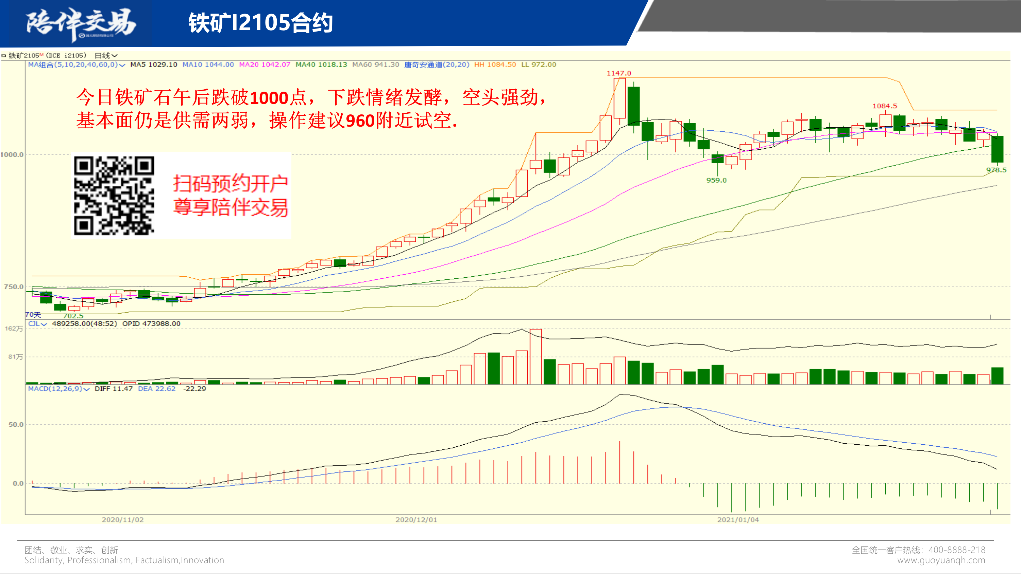This screenshot has width=1021, height=574.
Task: Click the red M marker after 铁矿2105
Action: point(41,54)
